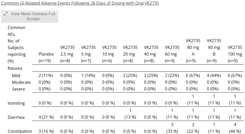Click the Common AEs subjects reporting header
This screenshot has height=134, width=245.
tap(17, 44)
